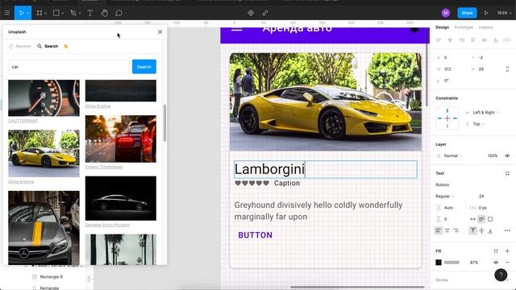
Task: Open Samuele Errico Piccarini credit link
Action: point(107,225)
